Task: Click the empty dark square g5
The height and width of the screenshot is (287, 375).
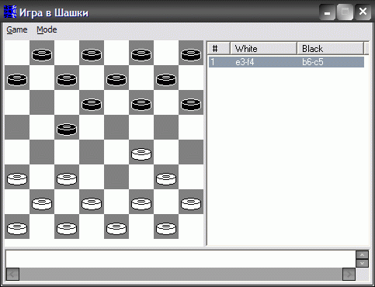Action: click(x=166, y=127)
